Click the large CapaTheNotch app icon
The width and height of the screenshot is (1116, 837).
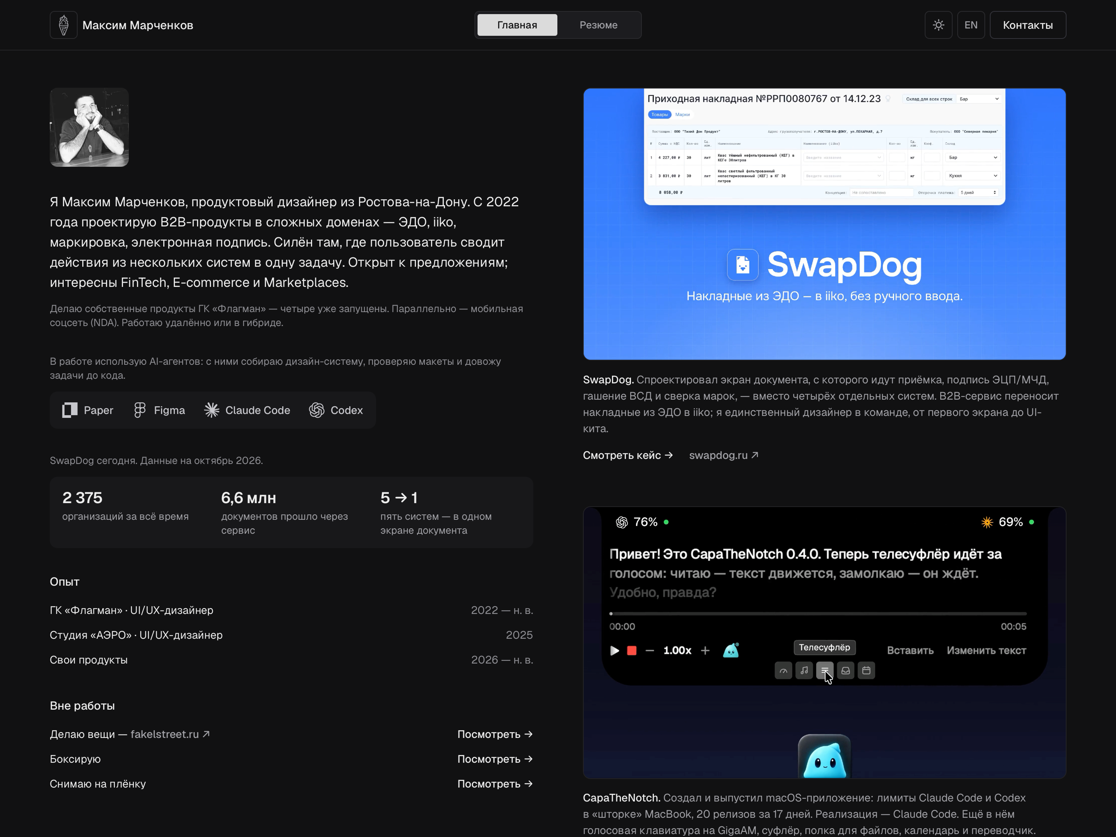pos(825,756)
